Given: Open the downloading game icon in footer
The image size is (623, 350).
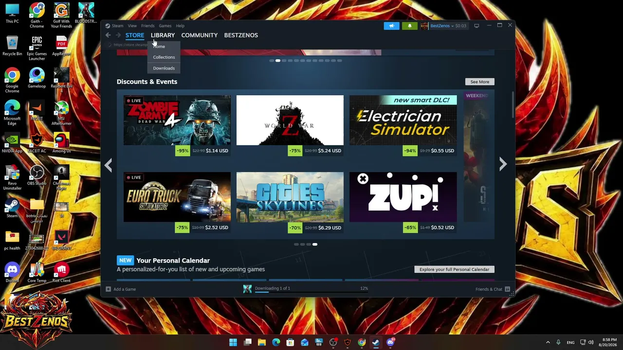Looking at the screenshot, I should pyautogui.click(x=247, y=289).
